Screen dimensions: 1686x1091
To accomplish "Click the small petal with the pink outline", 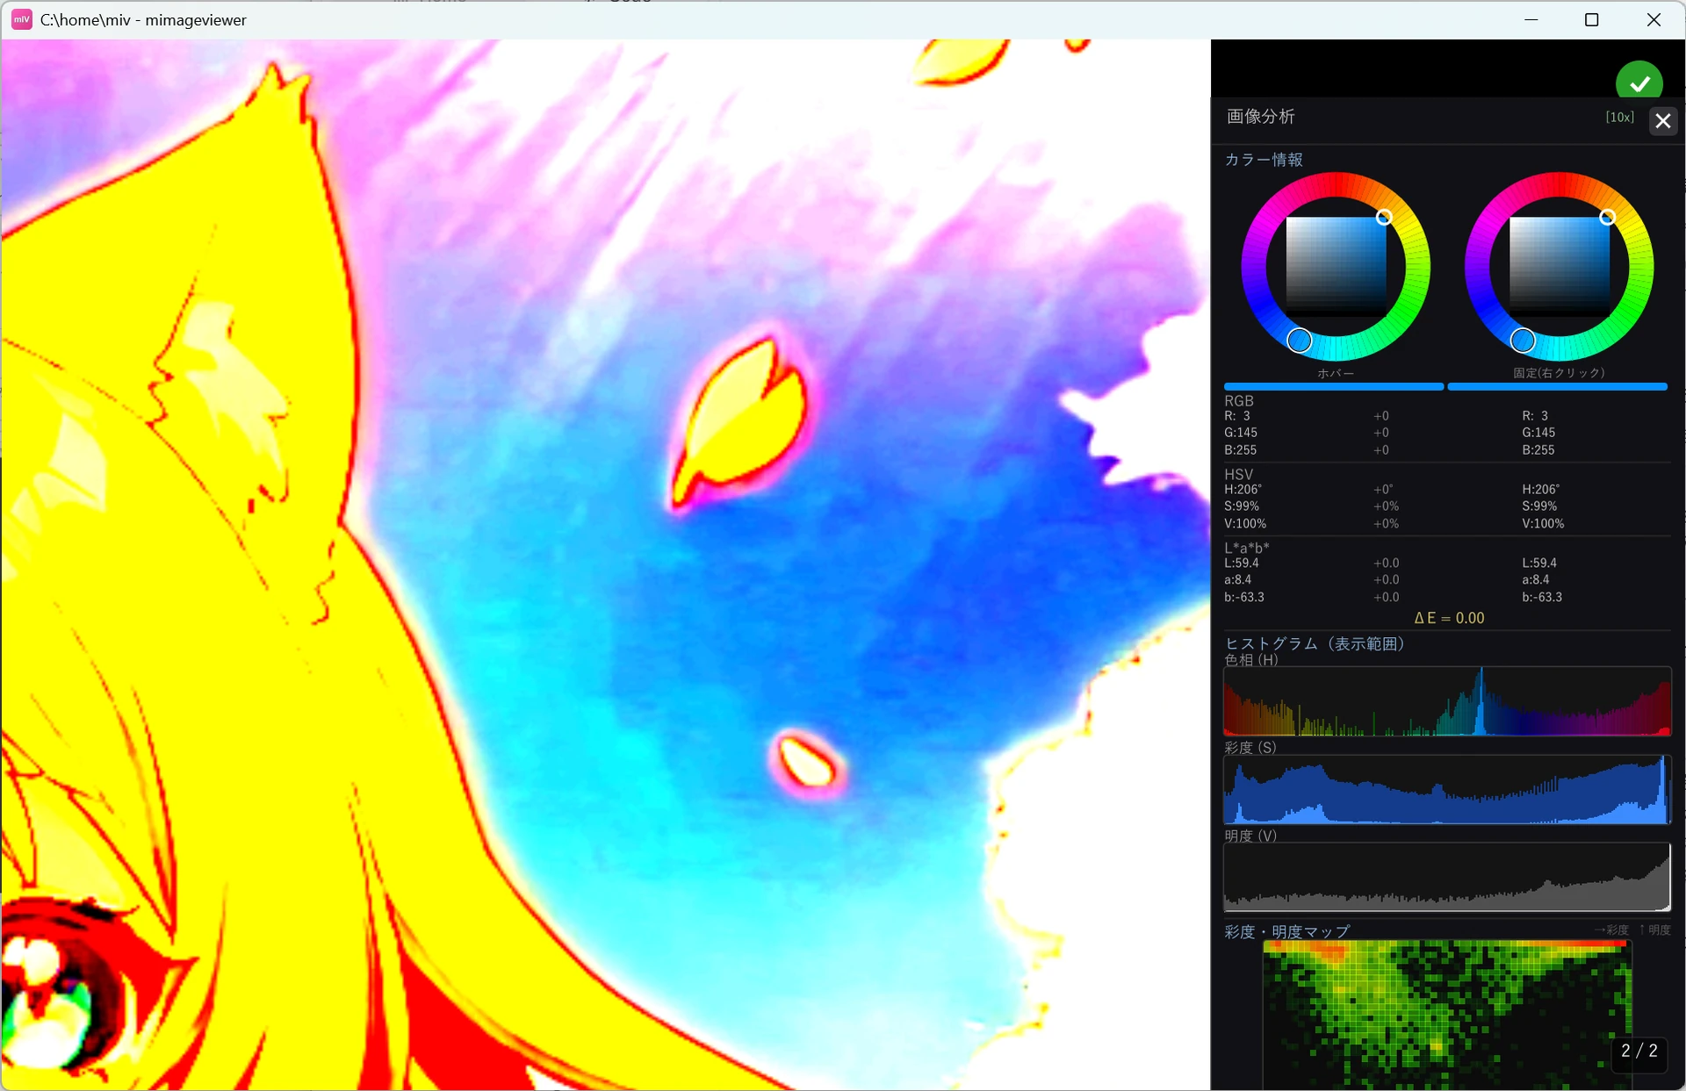I will pyautogui.click(x=808, y=763).
